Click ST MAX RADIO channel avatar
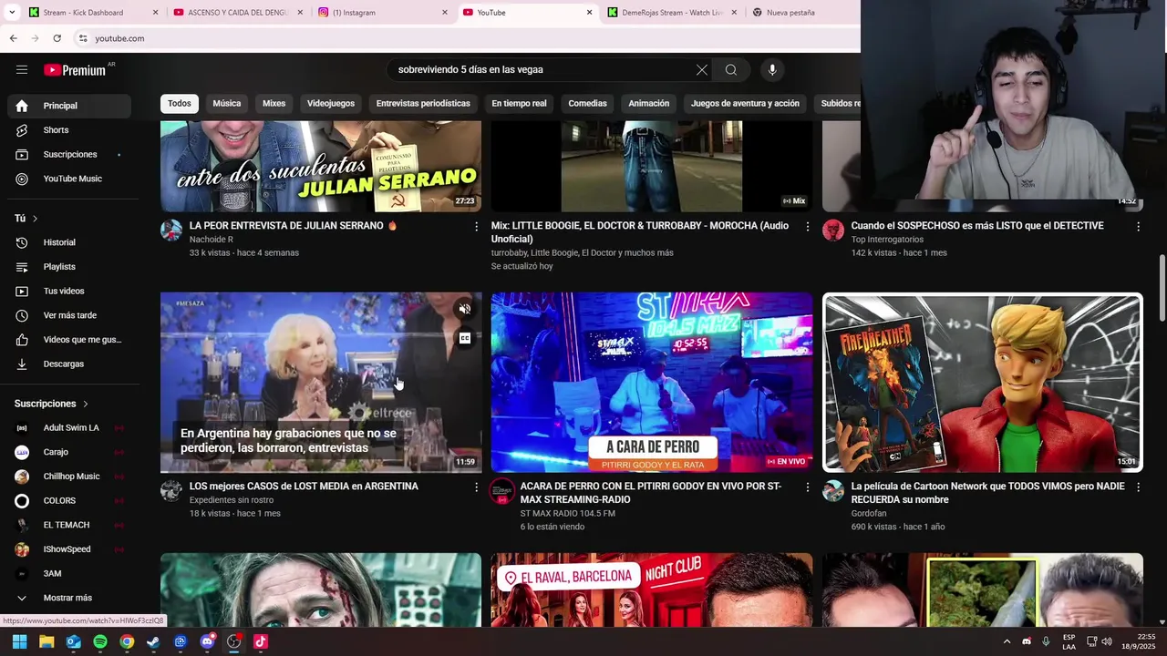The height and width of the screenshot is (656, 1167). coord(502,491)
